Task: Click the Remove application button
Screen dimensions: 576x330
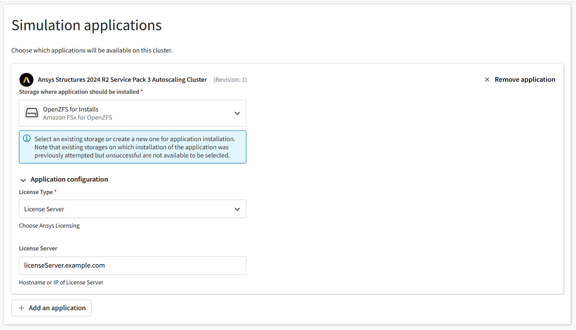Action: 525,79
